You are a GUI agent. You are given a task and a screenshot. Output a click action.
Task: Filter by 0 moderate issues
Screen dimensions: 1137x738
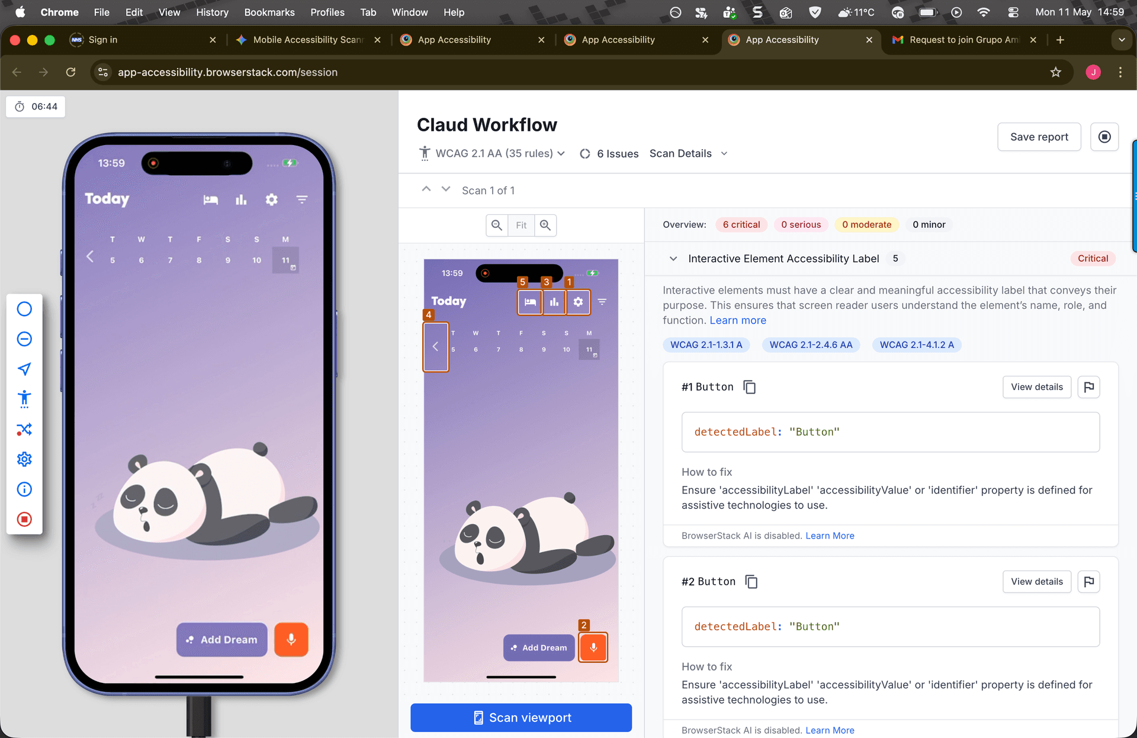[866, 225]
